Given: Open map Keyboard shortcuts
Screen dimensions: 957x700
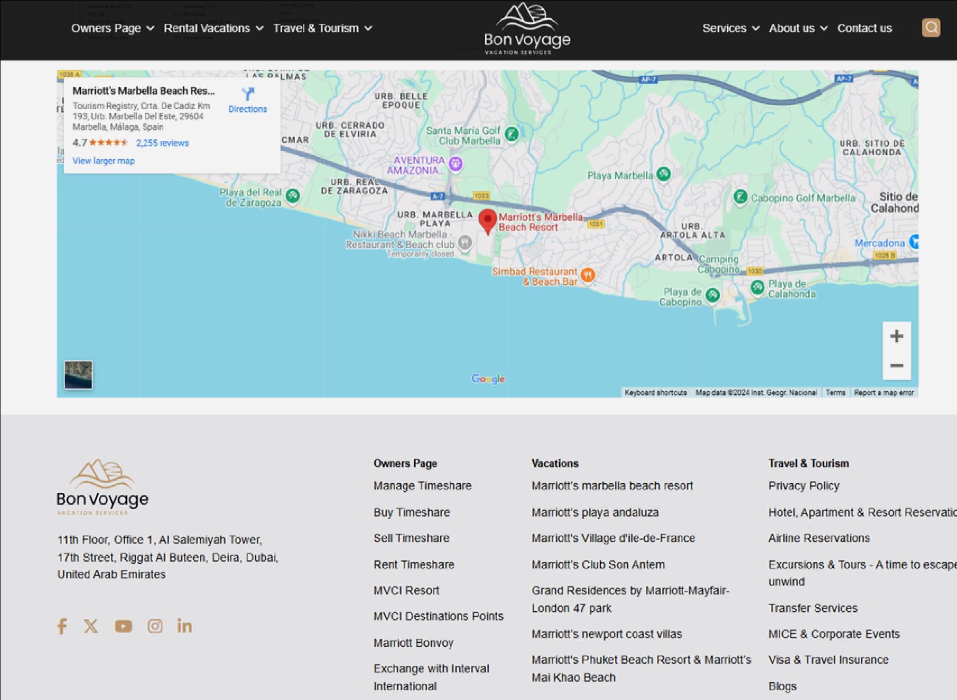Looking at the screenshot, I should click(x=656, y=392).
